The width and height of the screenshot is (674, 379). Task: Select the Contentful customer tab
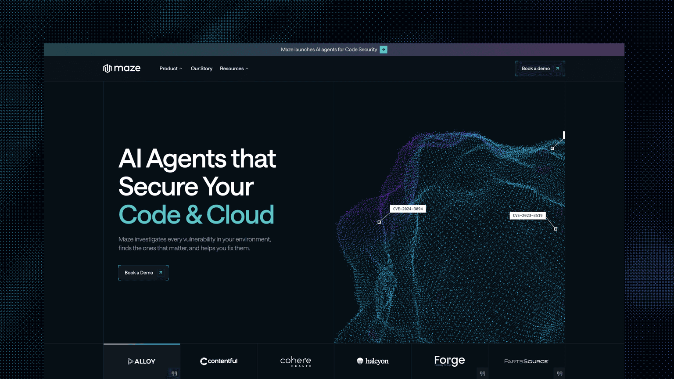point(219,361)
